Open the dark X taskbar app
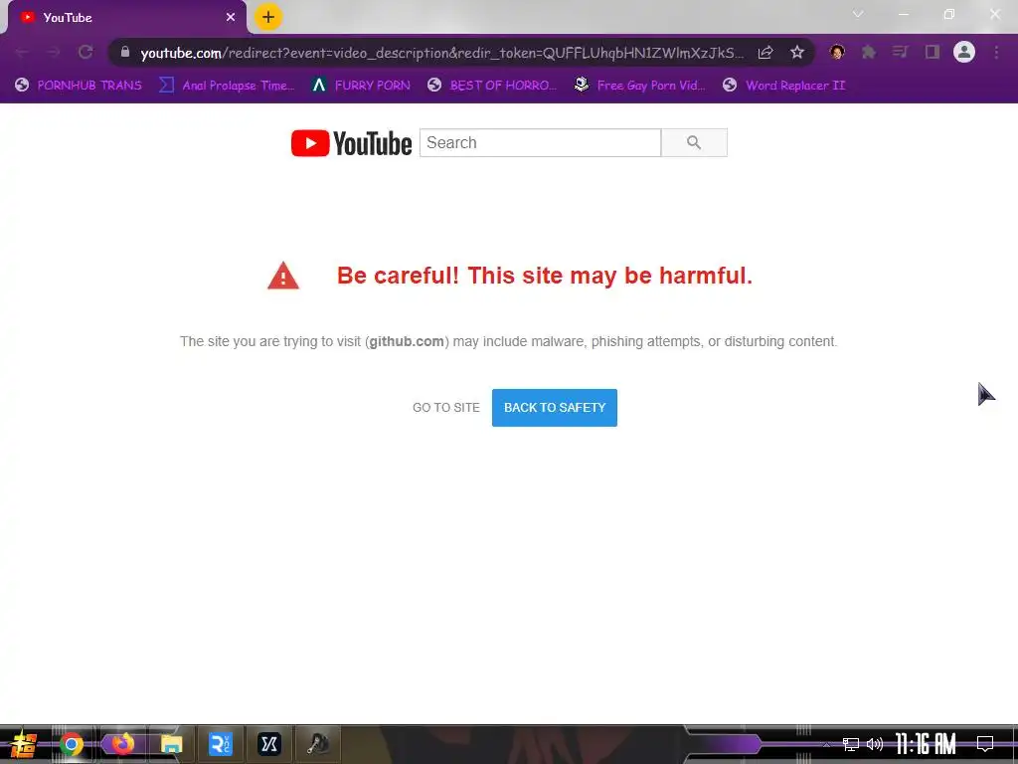The height and width of the screenshot is (764, 1018). tap(269, 744)
